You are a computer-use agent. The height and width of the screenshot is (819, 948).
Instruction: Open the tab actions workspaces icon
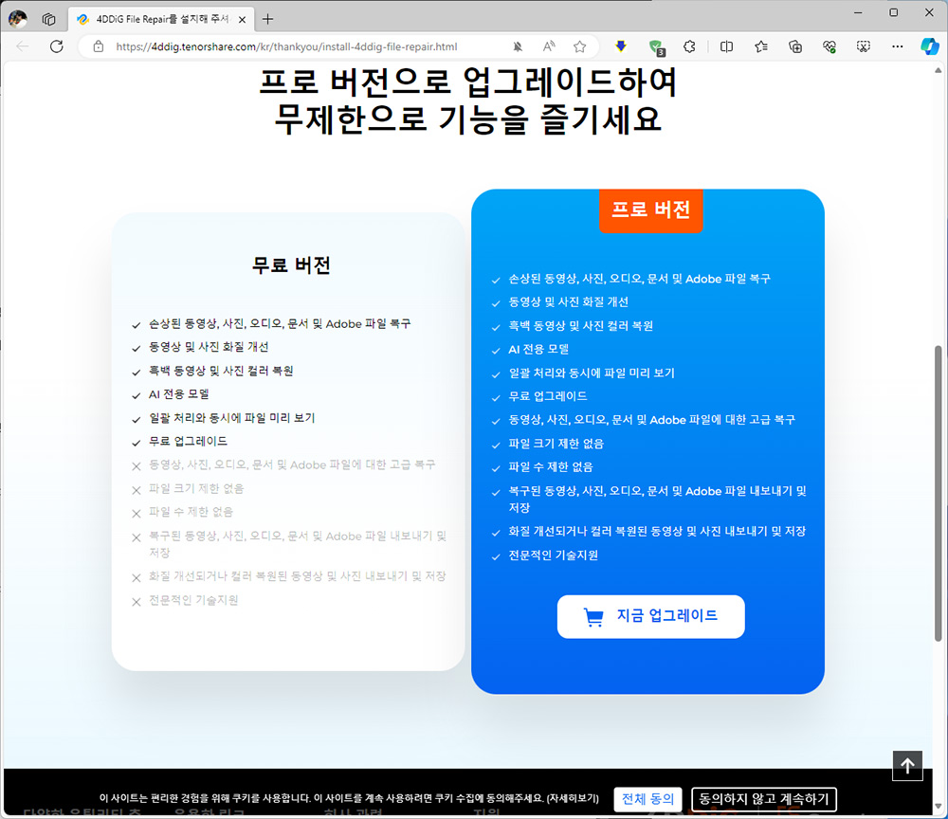[49, 19]
